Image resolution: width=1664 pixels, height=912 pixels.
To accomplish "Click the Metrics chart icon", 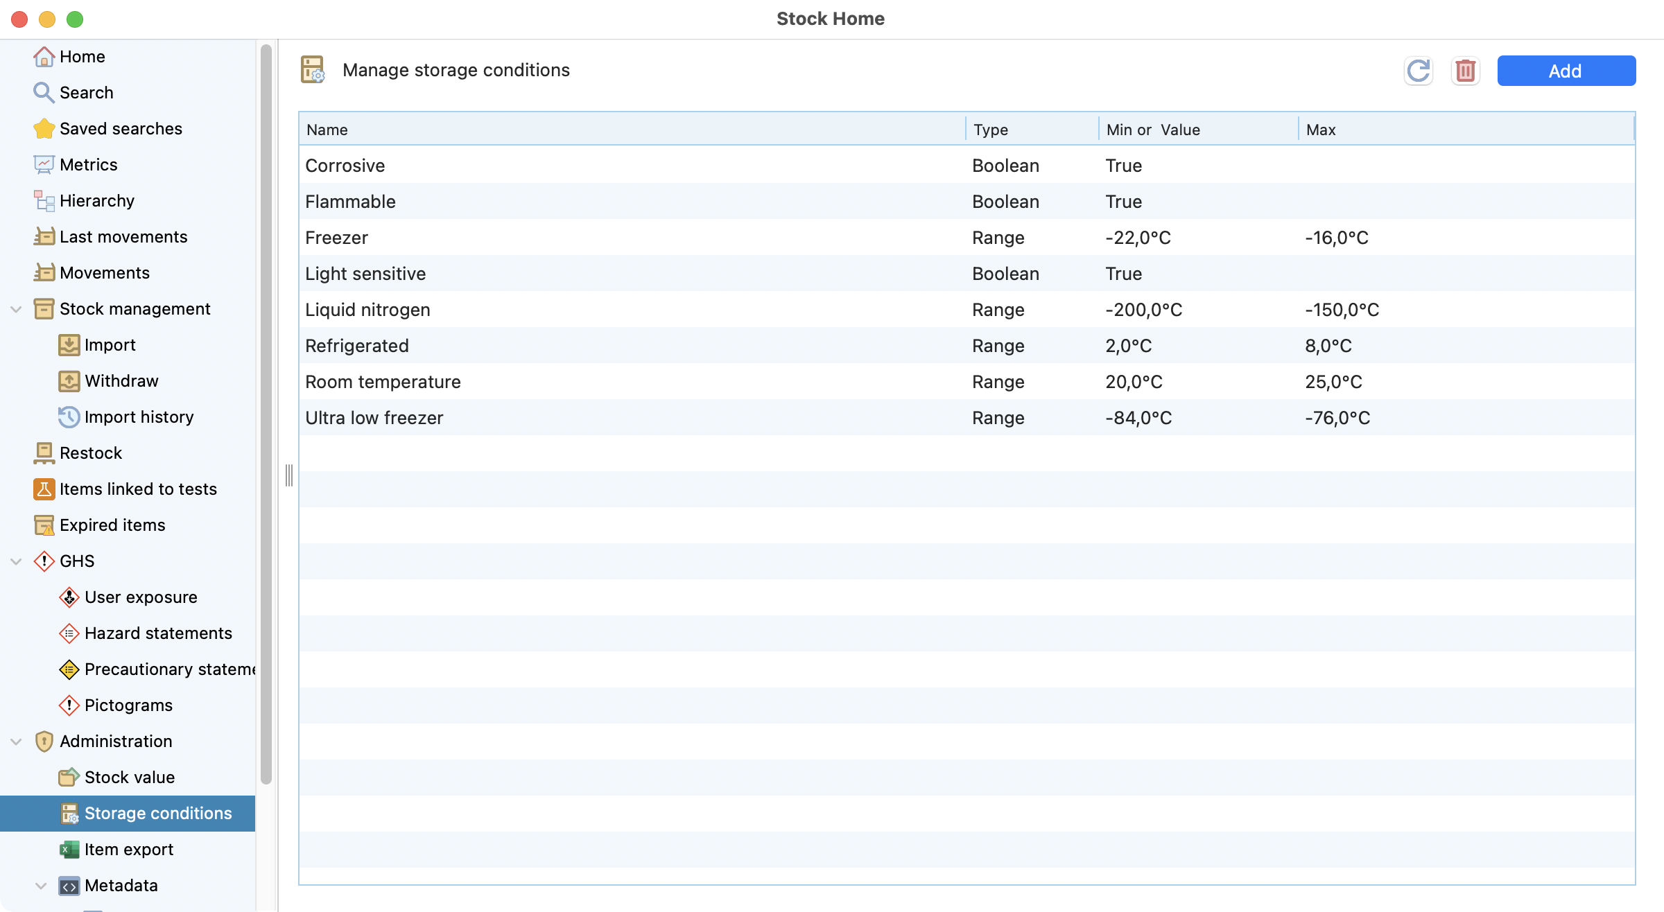I will (44, 165).
